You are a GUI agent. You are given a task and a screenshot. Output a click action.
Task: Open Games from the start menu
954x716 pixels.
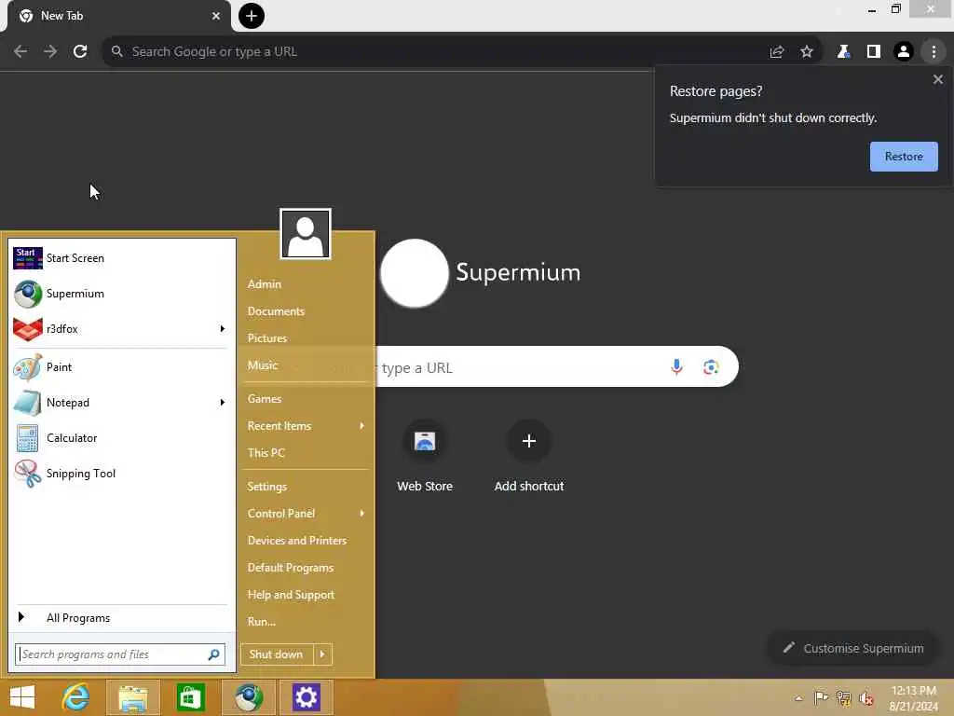pos(265,399)
